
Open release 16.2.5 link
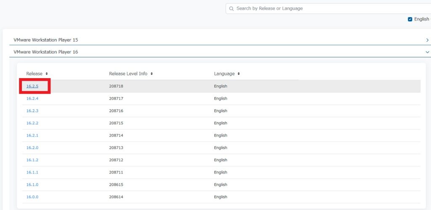32,86
